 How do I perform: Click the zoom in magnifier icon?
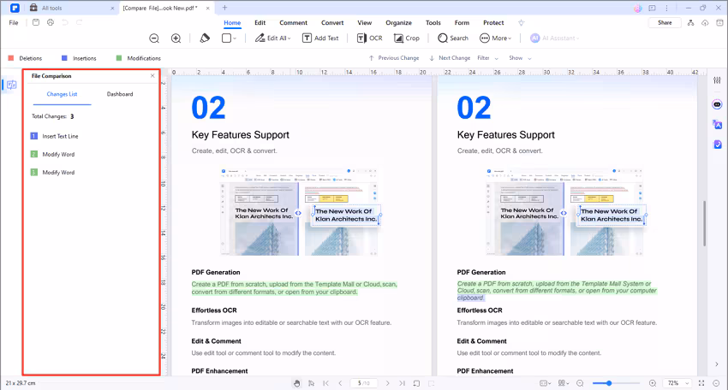click(x=176, y=38)
